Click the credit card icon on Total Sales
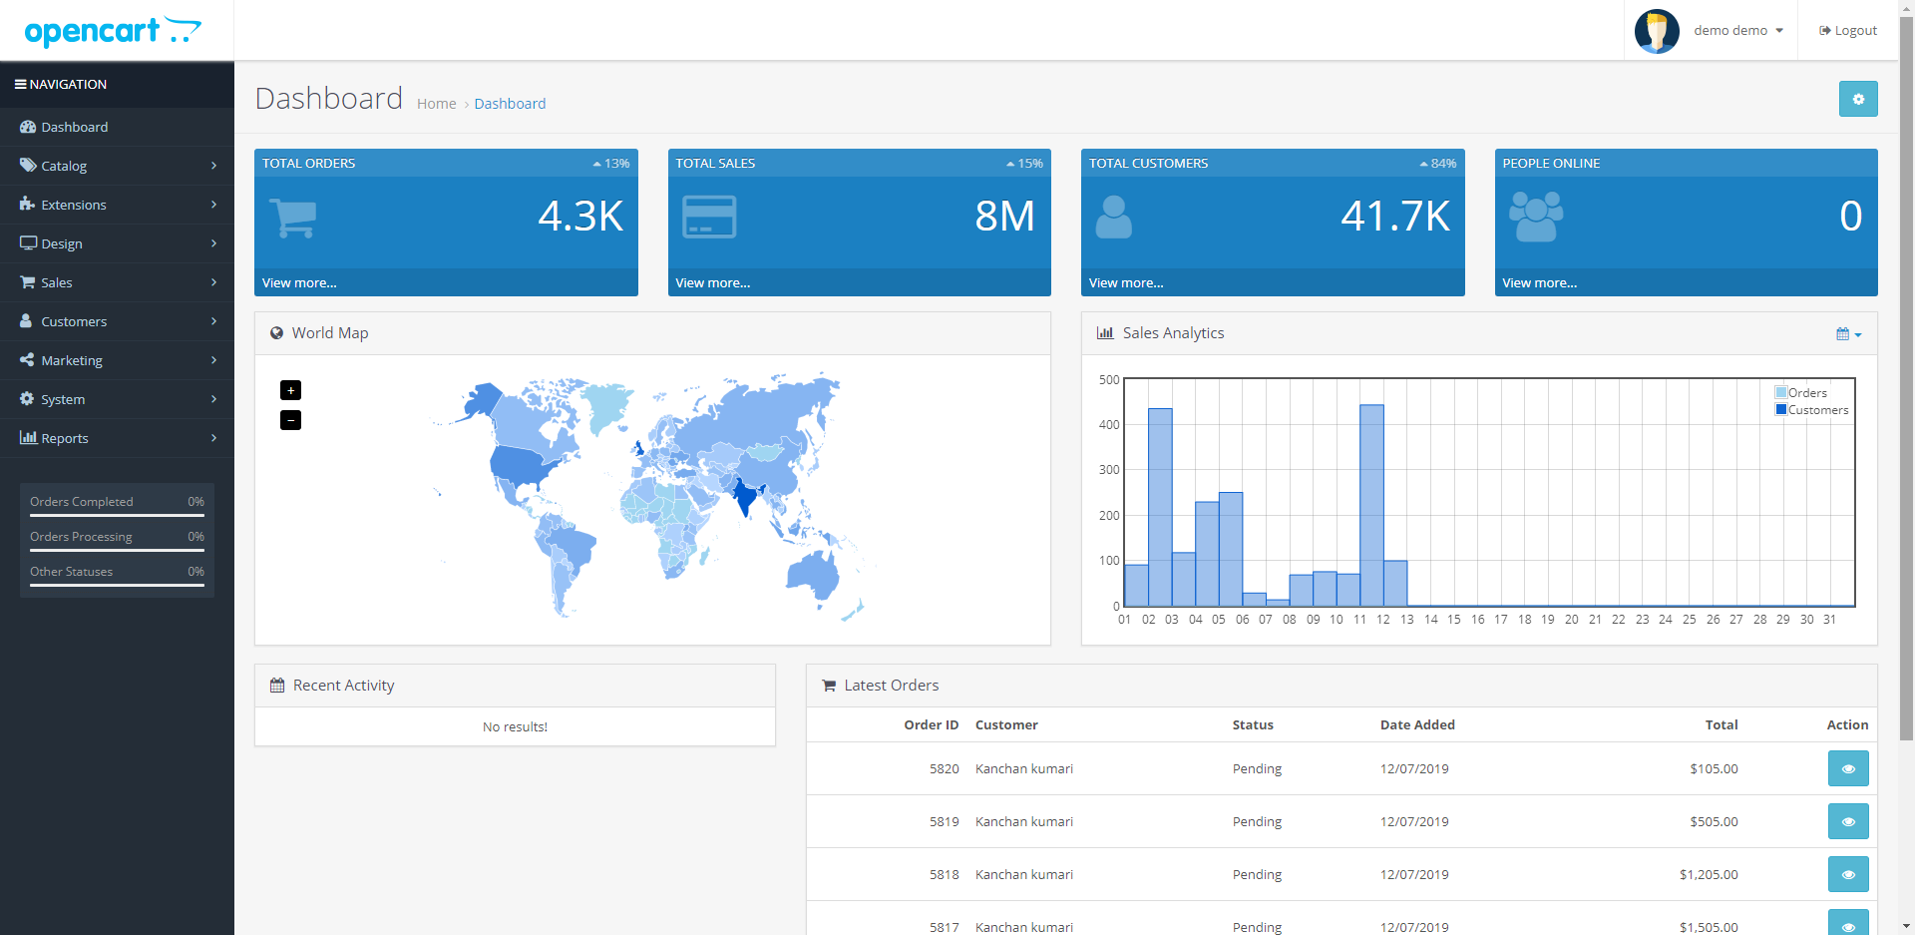 click(x=709, y=217)
